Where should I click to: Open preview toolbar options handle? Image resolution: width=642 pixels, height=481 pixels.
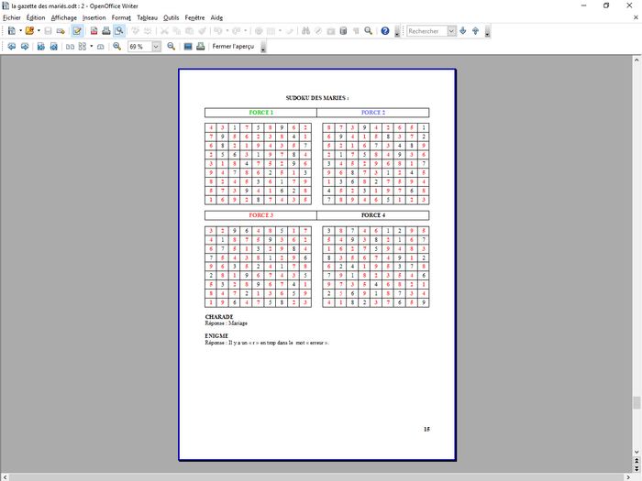click(263, 47)
